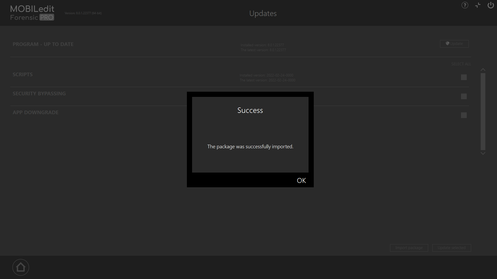The height and width of the screenshot is (279, 497).
Task: Click the shield icon inside the Update button
Action: (x=448, y=43)
